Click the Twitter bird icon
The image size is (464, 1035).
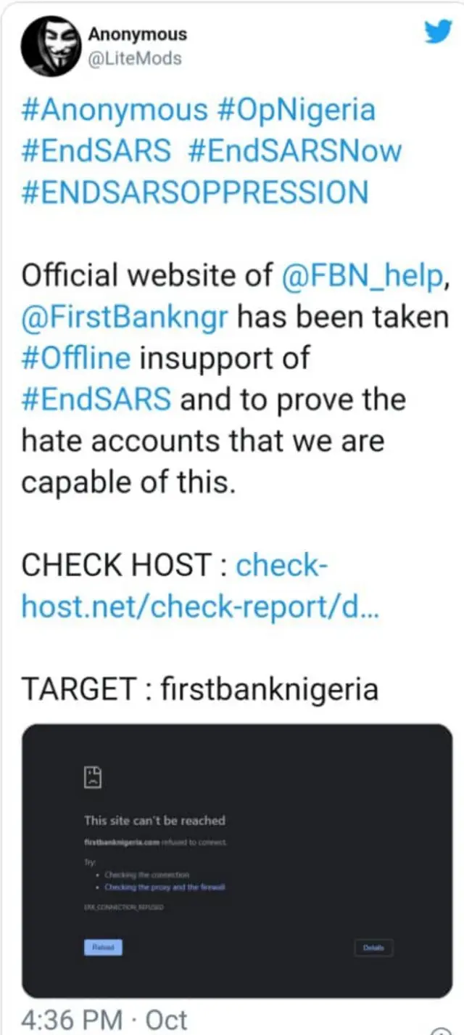438,32
